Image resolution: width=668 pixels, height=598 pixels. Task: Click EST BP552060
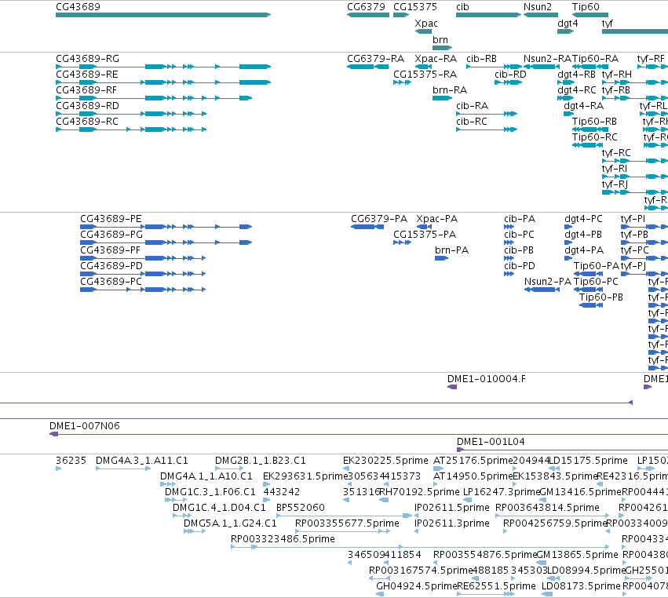[x=345, y=516]
